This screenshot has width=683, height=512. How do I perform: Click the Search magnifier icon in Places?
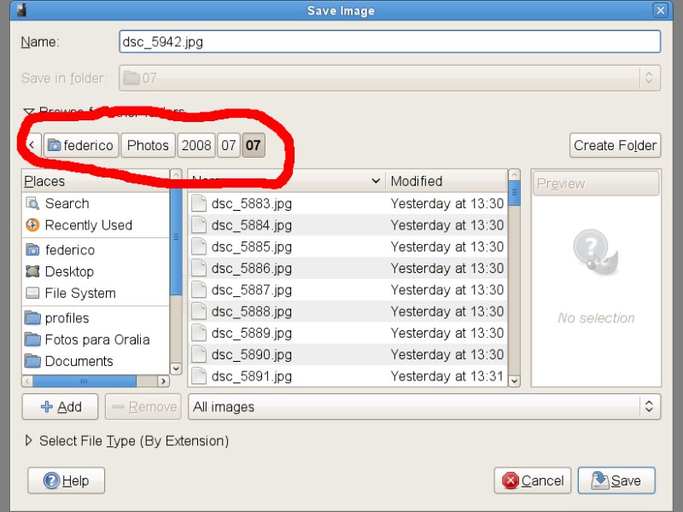pos(32,204)
